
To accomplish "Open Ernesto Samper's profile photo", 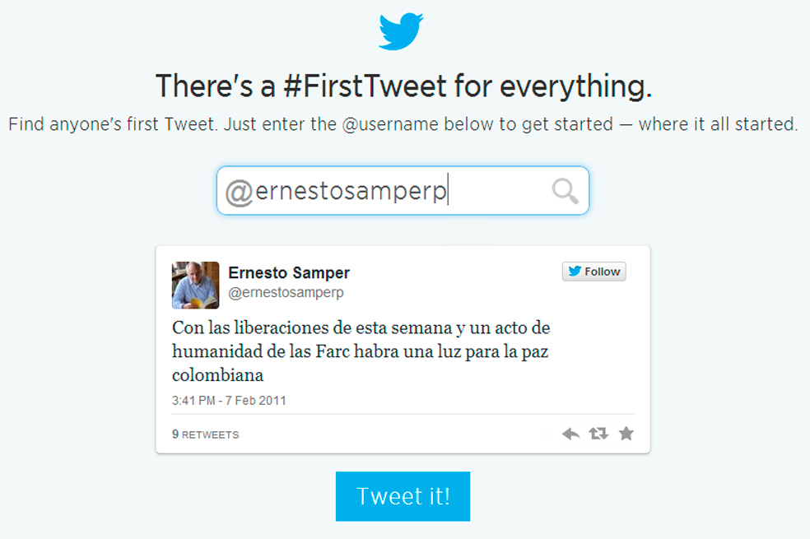I will tap(195, 286).
